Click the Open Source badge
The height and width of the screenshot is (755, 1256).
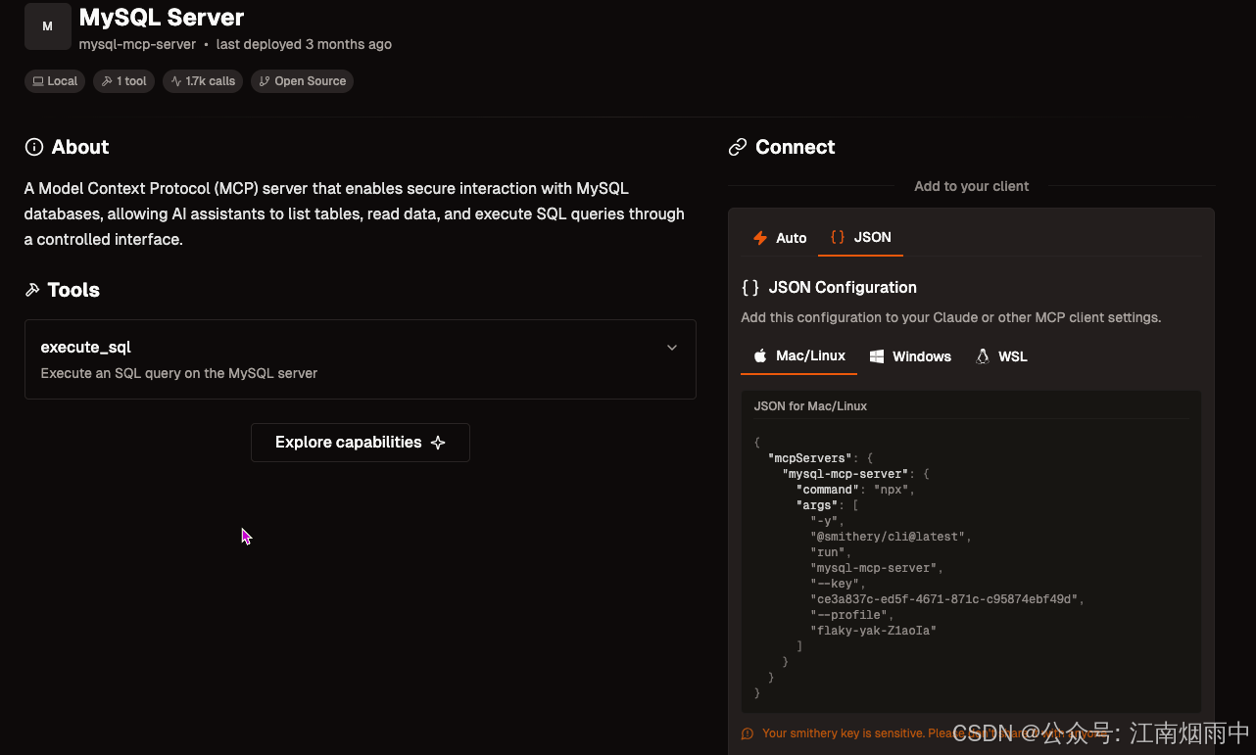click(302, 81)
